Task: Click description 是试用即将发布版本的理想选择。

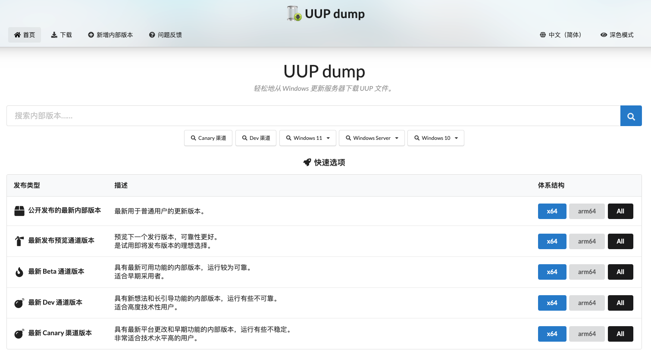Action: click(164, 246)
